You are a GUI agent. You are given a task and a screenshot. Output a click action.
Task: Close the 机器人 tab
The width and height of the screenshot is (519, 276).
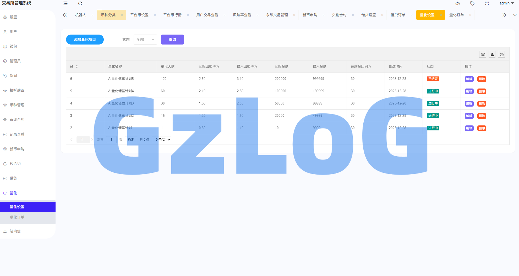point(92,15)
